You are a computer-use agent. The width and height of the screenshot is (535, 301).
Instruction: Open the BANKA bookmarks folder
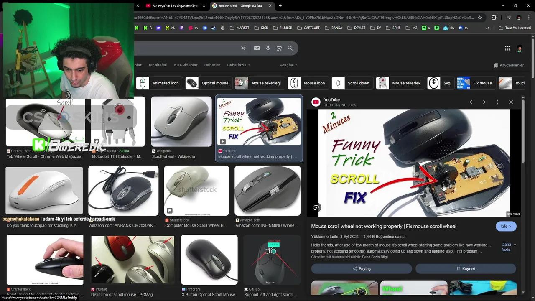[x=333, y=28]
